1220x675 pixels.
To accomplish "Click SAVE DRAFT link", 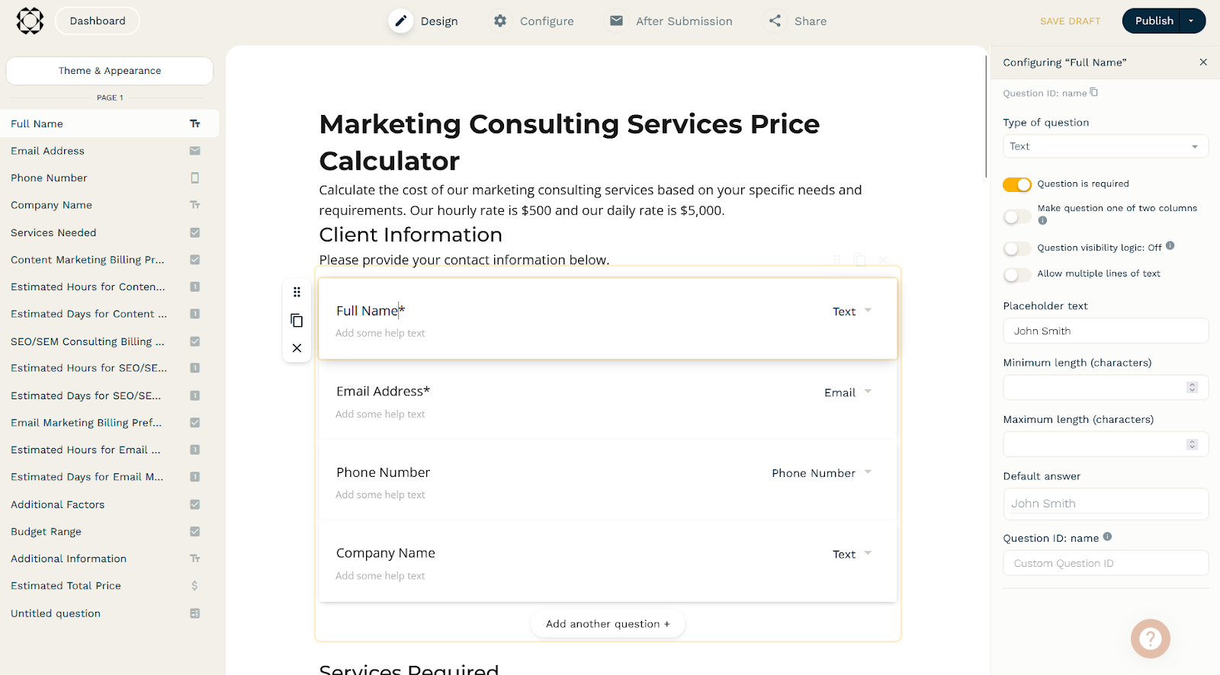I will (1070, 21).
